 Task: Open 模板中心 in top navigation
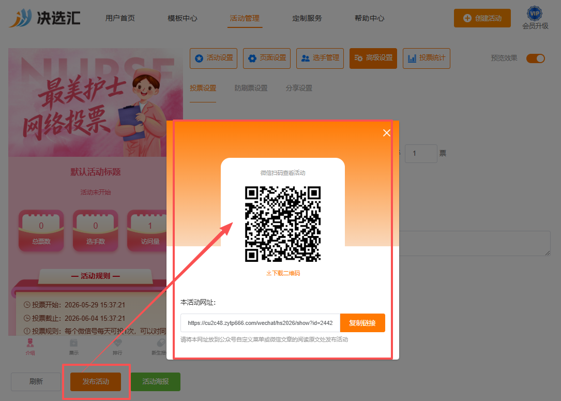(x=183, y=18)
